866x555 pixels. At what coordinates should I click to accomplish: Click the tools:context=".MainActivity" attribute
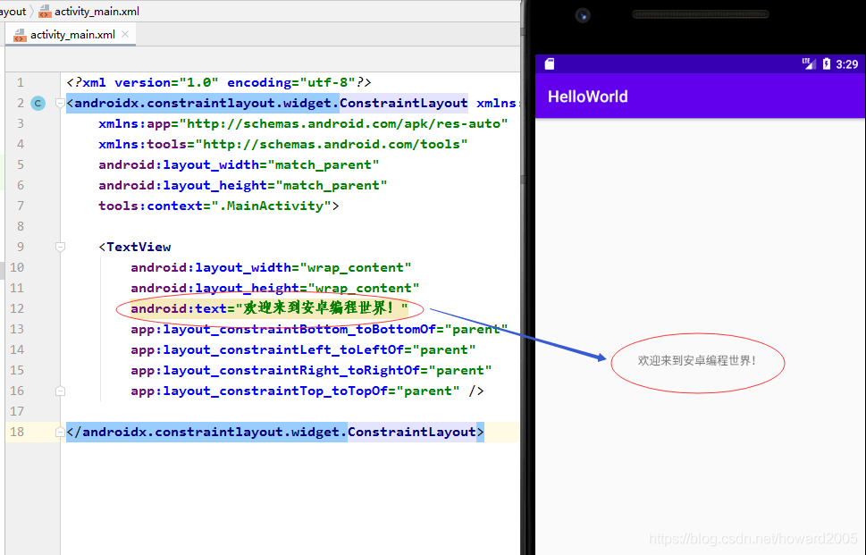(219, 206)
